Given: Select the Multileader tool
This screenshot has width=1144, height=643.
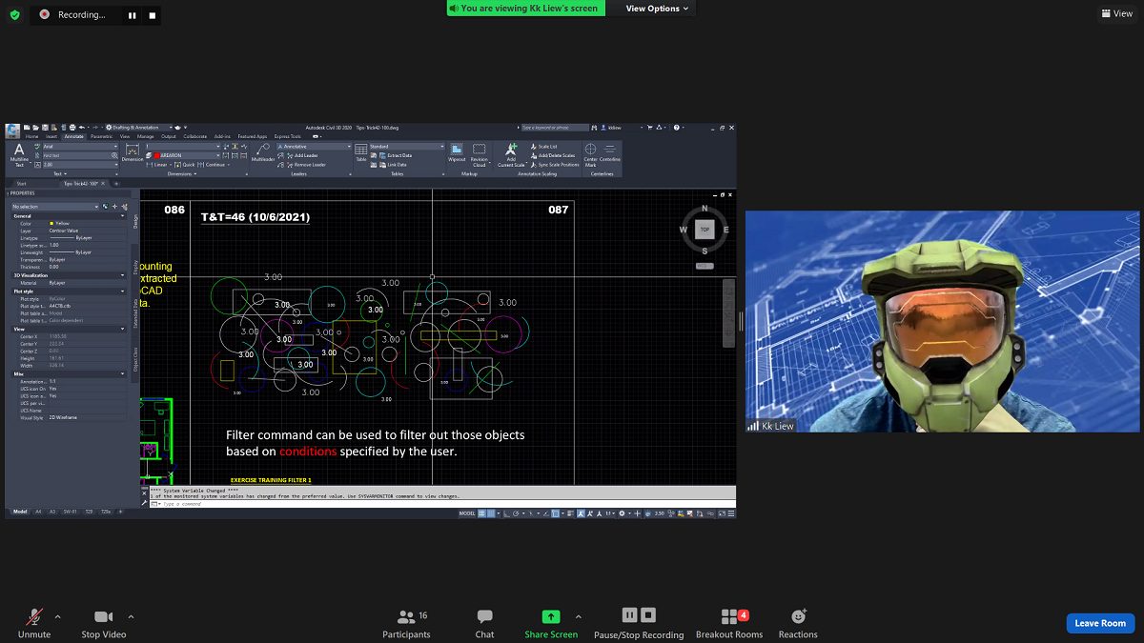Looking at the screenshot, I should pos(263,154).
